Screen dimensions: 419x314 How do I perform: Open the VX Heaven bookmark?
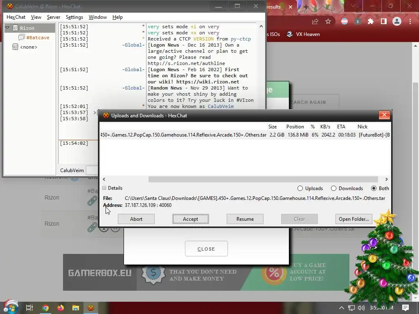(x=303, y=34)
